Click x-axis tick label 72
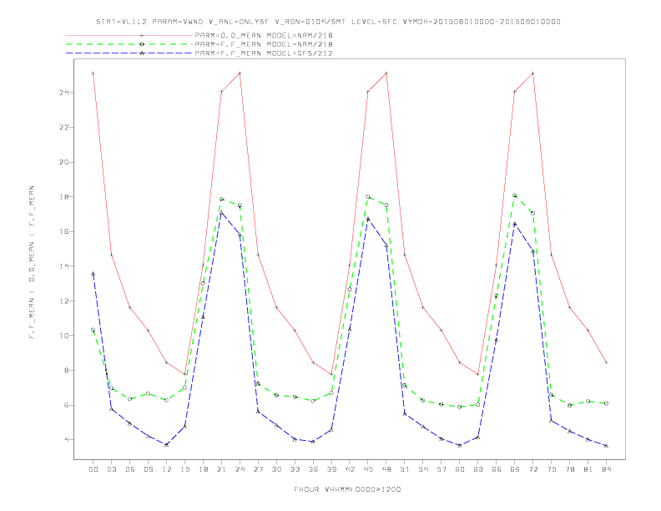 pyautogui.click(x=532, y=469)
